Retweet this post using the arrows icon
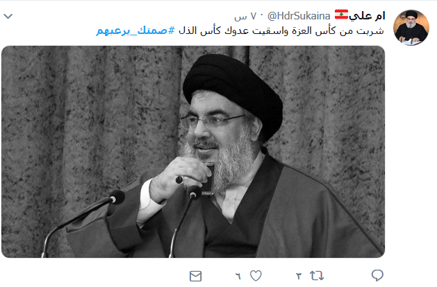The width and height of the screenshot is (437, 287). coord(317,276)
